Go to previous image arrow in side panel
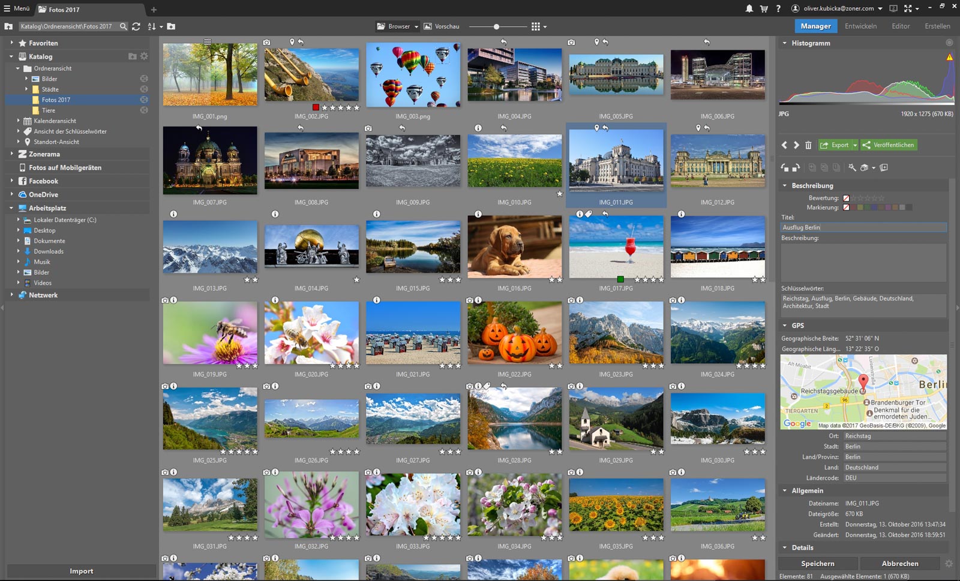 tap(784, 145)
